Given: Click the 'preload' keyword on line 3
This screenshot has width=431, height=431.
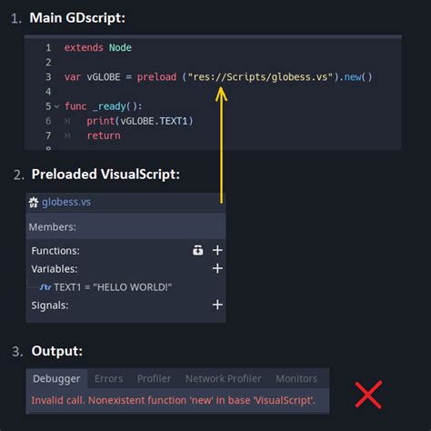Looking at the screenshot, I should pyautogui.click(x=156, y=77).
